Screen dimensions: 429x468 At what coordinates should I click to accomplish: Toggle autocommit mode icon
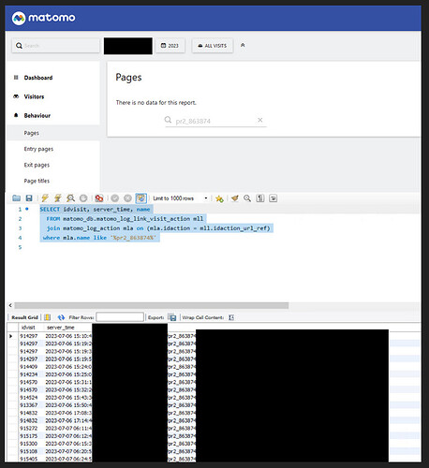click(x=141, y=198)
